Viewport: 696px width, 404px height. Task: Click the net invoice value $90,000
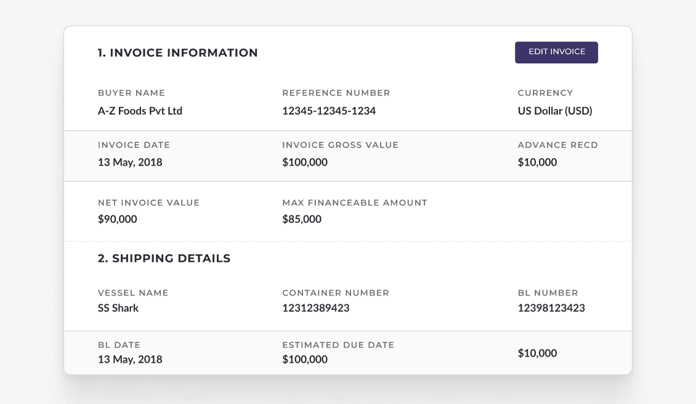coord(117,219)
